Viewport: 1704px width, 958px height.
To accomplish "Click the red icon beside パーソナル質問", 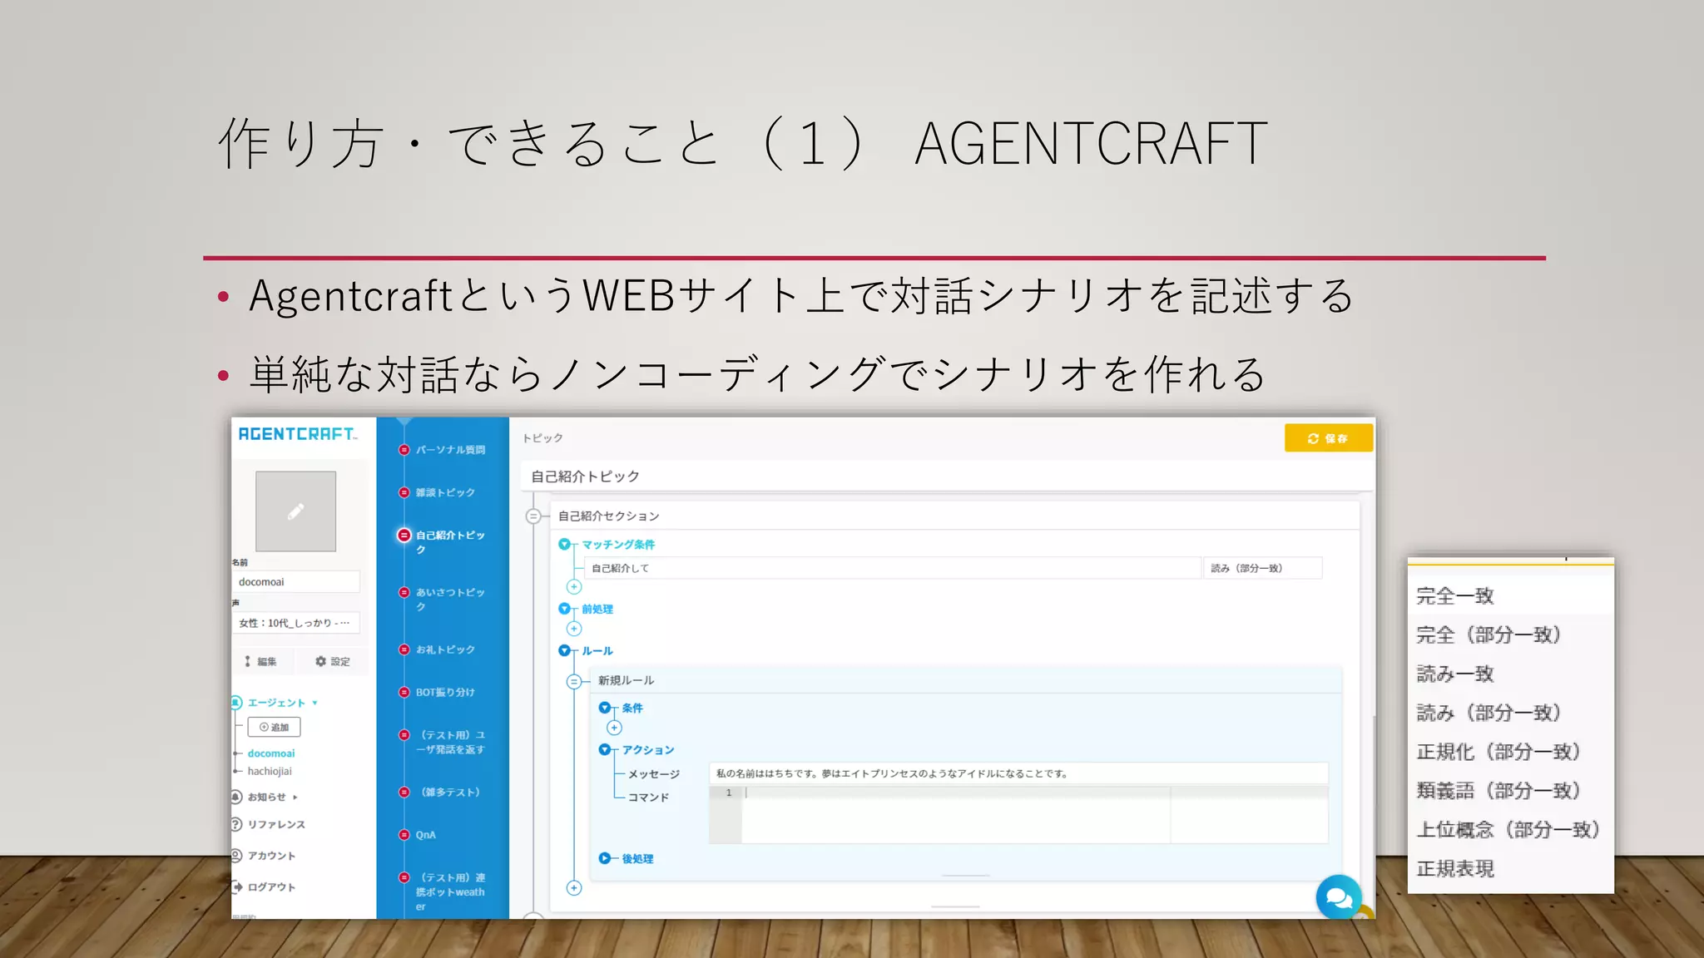I will coord(404,450).
